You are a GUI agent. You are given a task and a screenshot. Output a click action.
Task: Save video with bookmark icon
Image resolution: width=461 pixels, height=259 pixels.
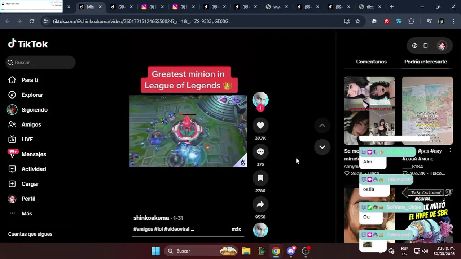[260, 178]
